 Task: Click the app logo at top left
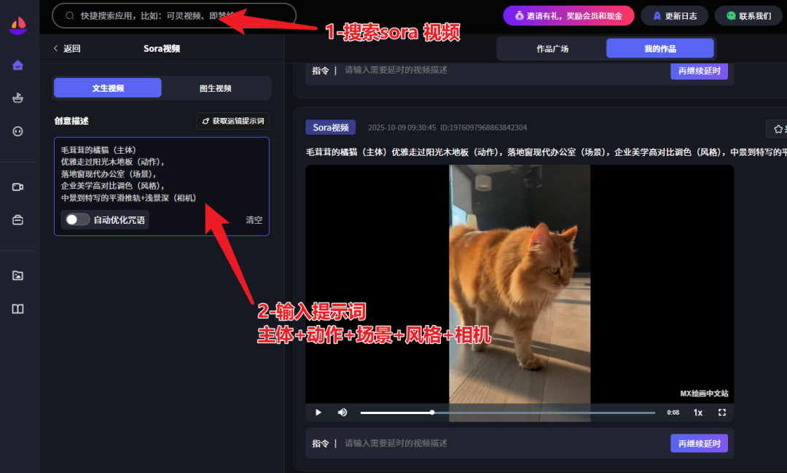tap(18, 26)
